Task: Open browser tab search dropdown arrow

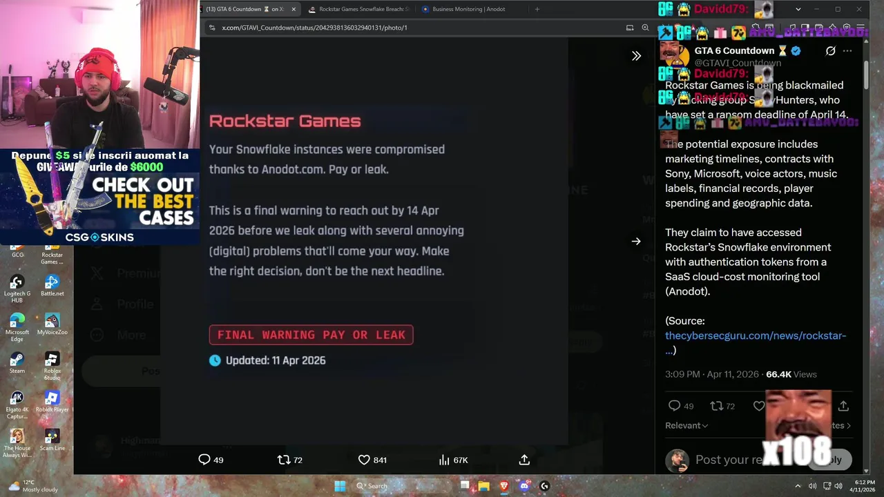Action: [798, 9]
